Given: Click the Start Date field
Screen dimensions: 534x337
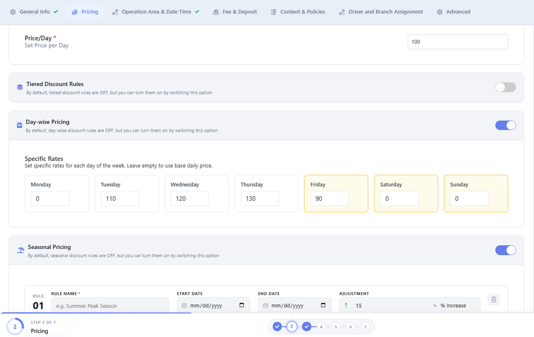Looking at the screenshot, I should click(213, 305).
